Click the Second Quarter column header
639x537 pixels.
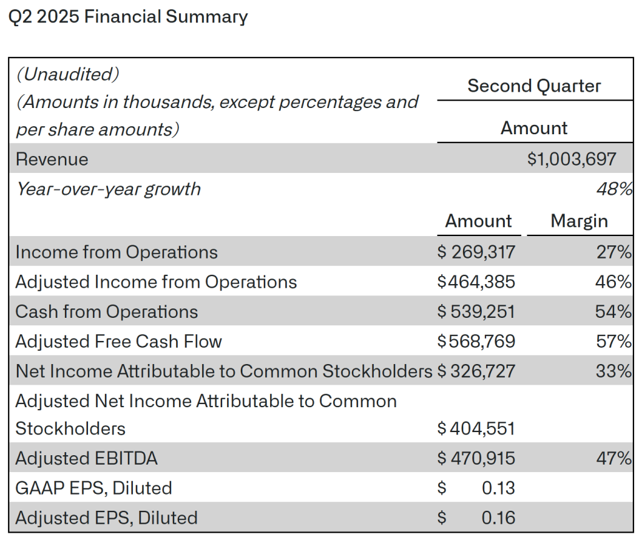534,86
